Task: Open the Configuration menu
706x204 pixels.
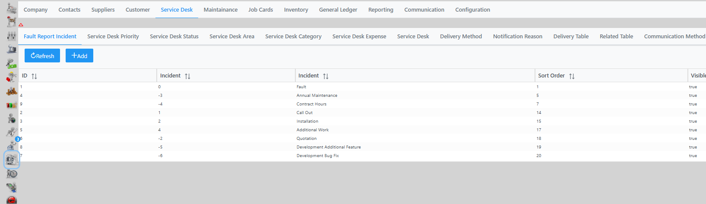Action: 472,9
